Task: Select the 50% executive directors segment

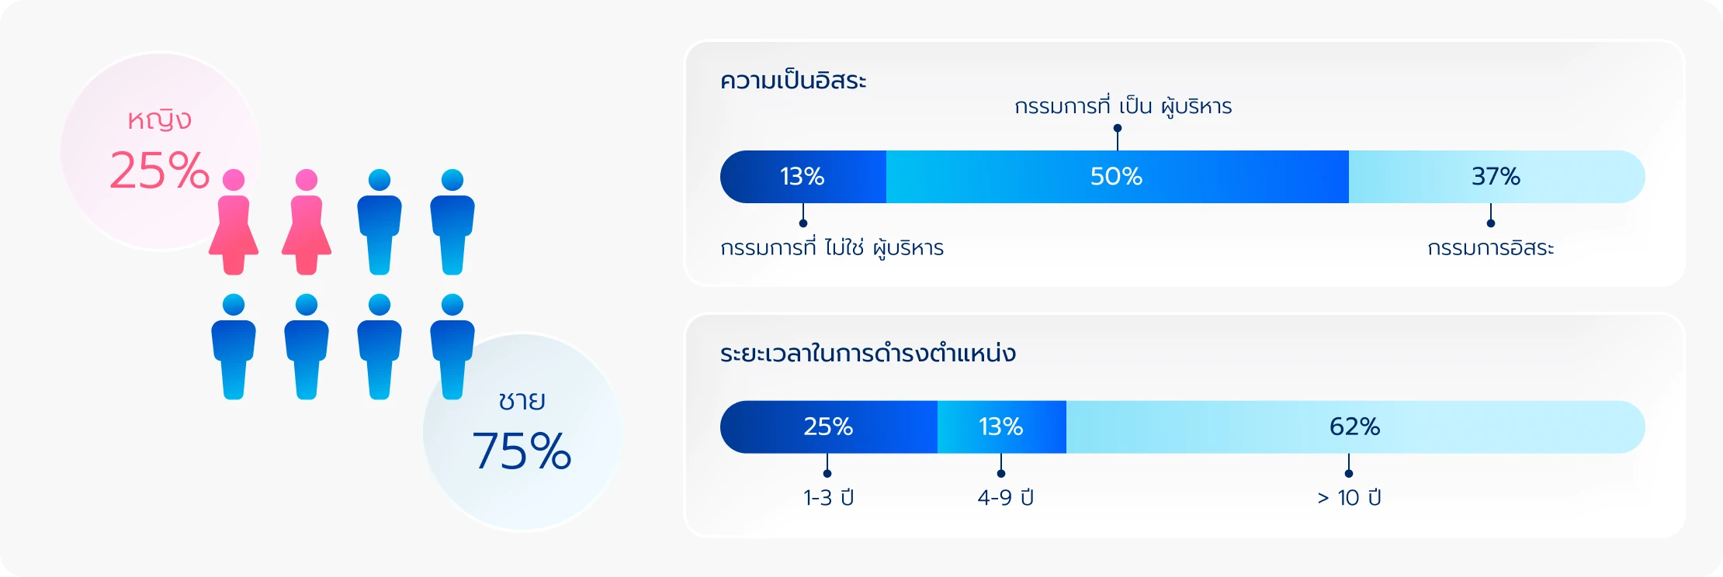Action: [1118, 177]
